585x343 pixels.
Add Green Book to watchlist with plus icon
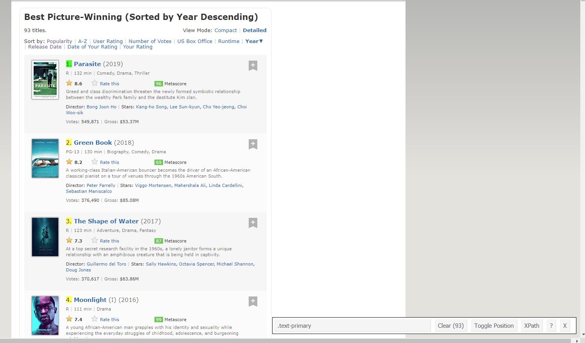click(x=253, y=144)
